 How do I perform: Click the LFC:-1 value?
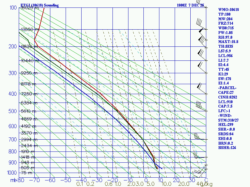(x=224, y=111)
